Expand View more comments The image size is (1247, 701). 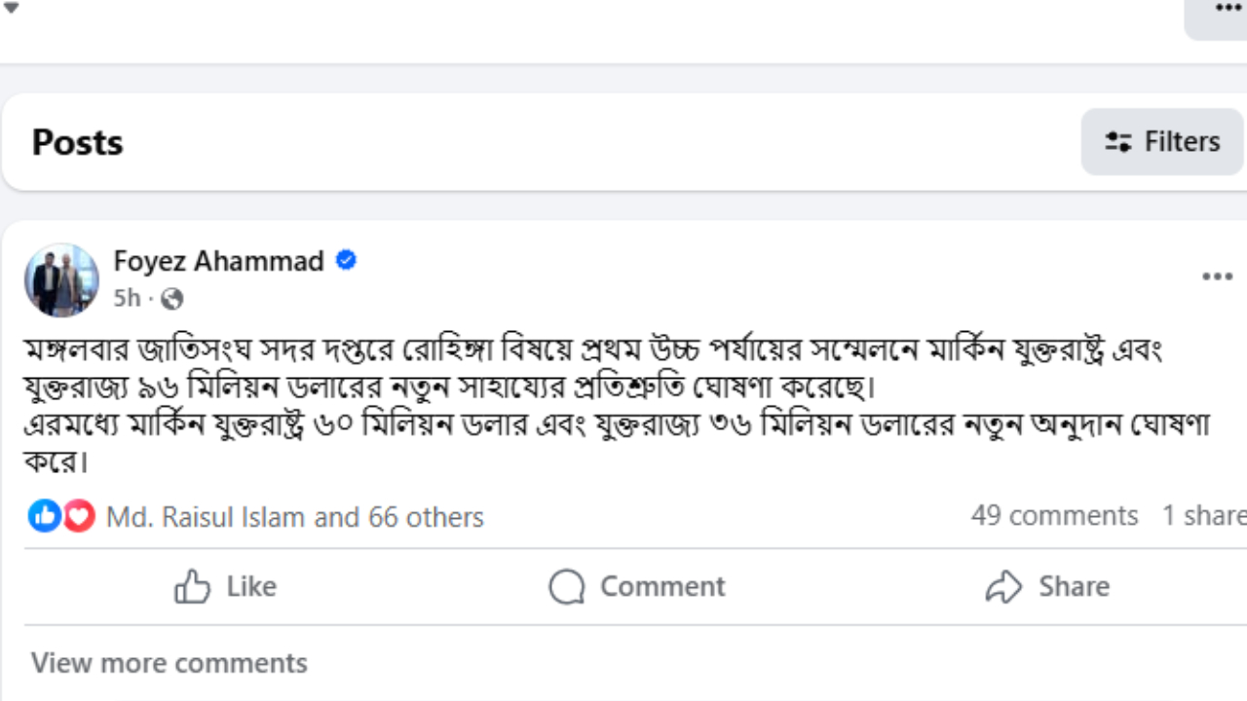pyautogui.click(x=170, y=663)
